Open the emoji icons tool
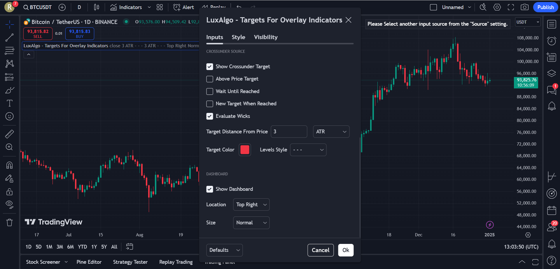This screenshot has height=269, width=560. click(x=9, y=116)
